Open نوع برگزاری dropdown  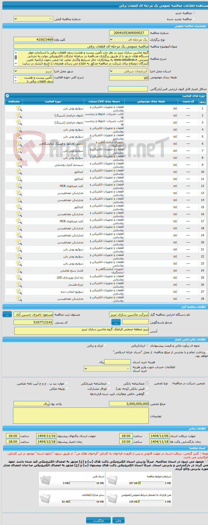pyautogui.click(x=129, y=40)
